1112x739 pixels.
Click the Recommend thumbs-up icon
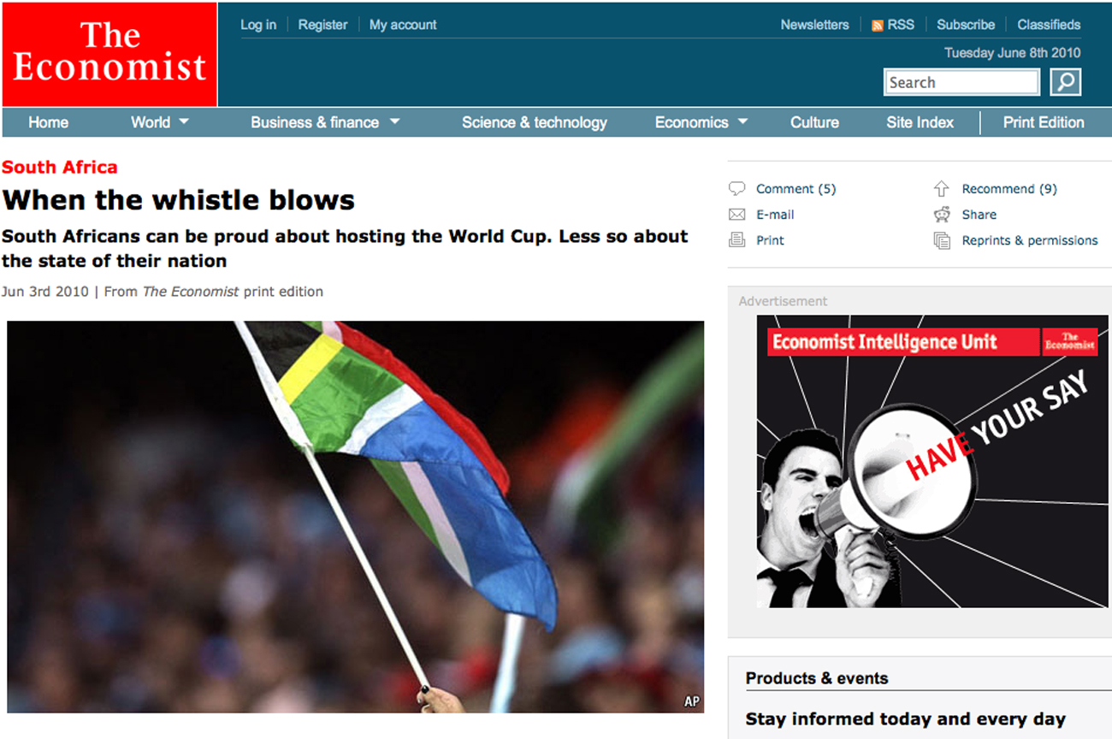point(941,187)
